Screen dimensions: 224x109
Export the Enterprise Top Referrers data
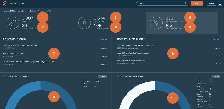(x=102, y=76)
